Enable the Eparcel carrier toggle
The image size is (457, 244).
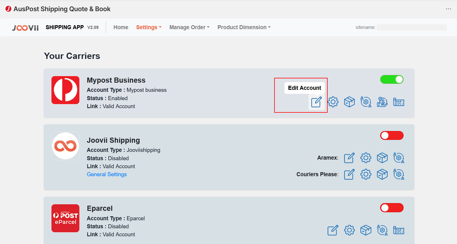392,208
